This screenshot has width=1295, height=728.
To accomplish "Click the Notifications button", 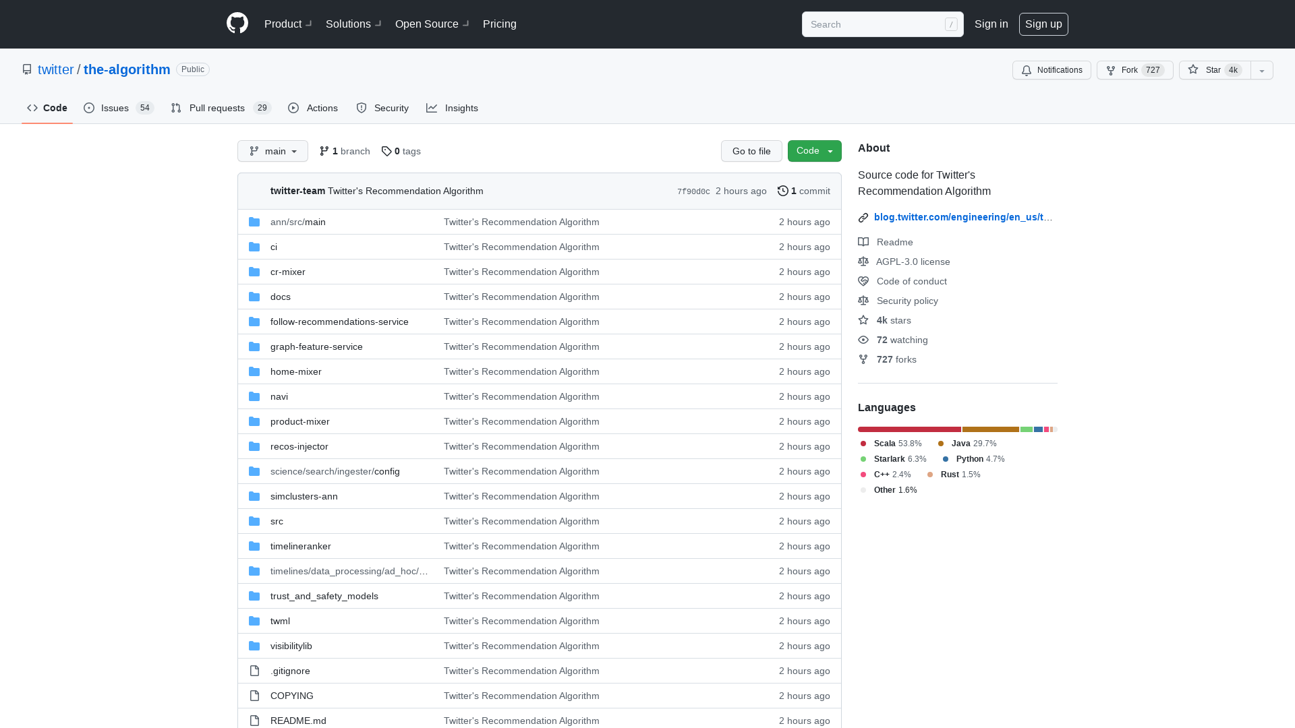I will (x=1052, y=70).
